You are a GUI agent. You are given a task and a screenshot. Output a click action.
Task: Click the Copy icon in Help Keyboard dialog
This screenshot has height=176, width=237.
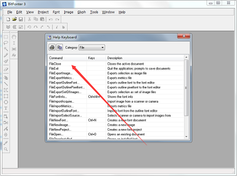pos(60,47)
